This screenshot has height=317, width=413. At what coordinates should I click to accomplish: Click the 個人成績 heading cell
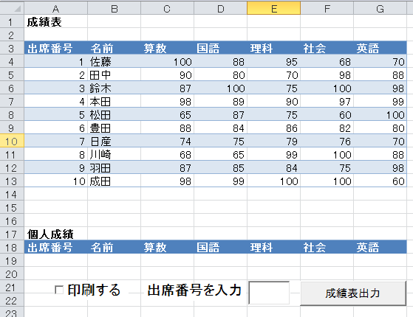click(55, 234)
